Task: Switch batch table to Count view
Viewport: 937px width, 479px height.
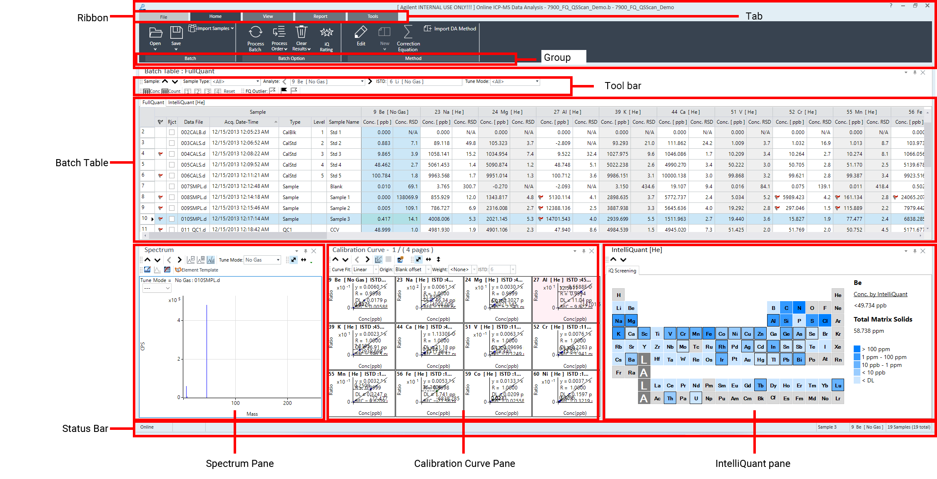Action: coord(171,91)
